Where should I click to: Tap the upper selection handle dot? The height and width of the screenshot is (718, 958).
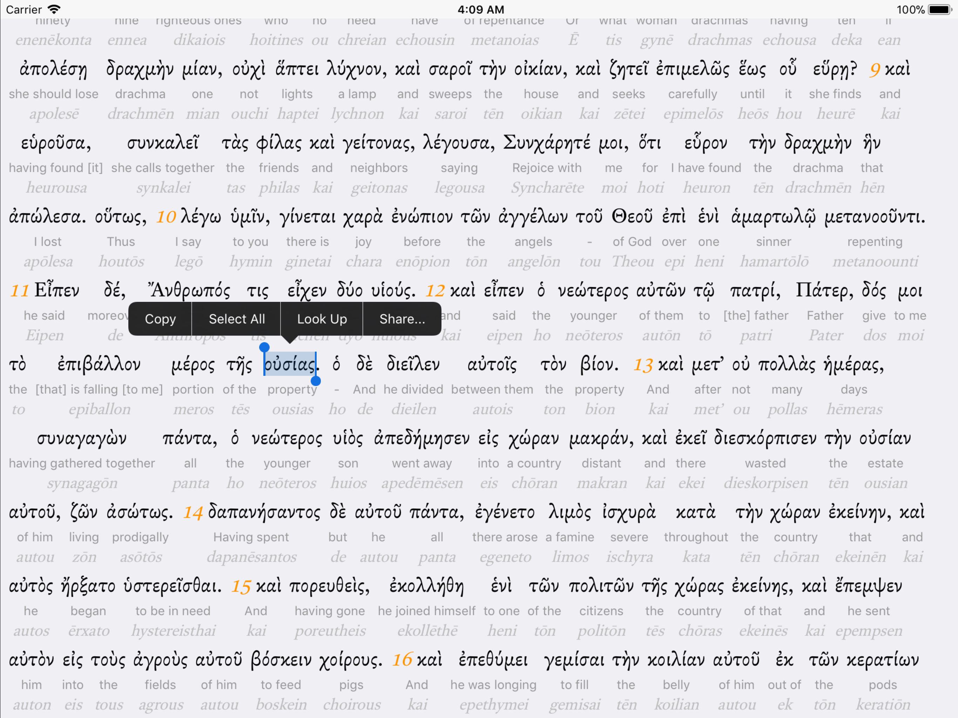264,347
